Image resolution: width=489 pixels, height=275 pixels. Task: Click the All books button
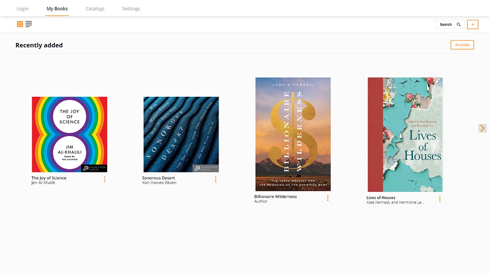click(x=462, y=45)
